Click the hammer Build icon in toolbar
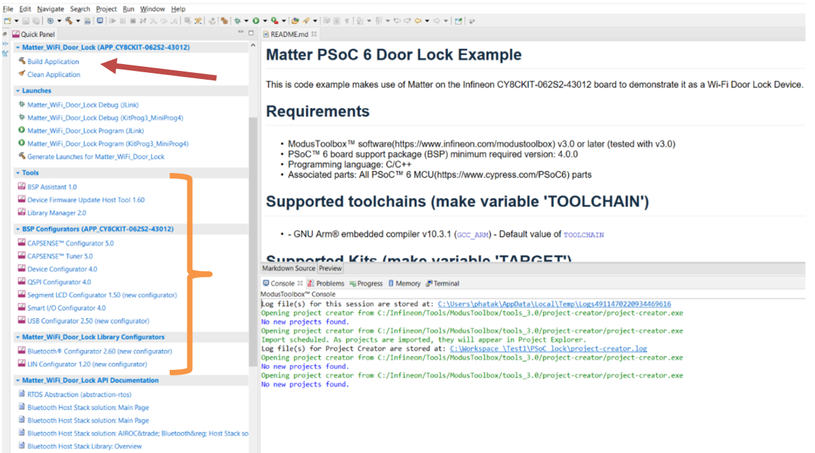The width and height of the screenshot is (815, 453). click(69, 21)
